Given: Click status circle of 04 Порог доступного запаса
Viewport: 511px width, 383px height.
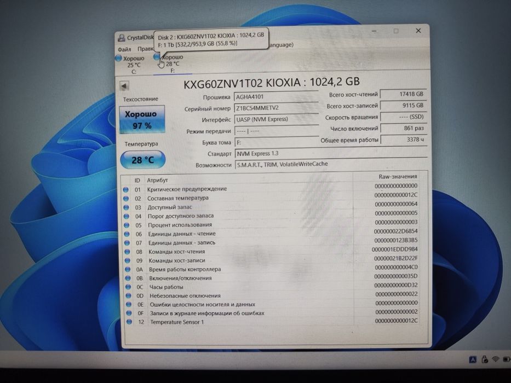Looking at the screenshot, I should coord(127,216).
